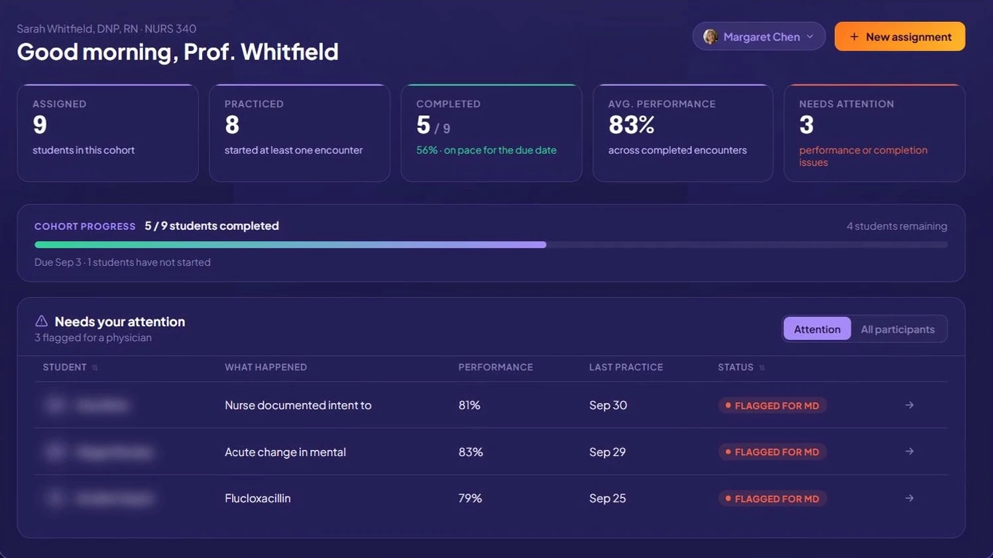Image resolution: width=993 pixels, height=558 pixels.
Task: Click the 'Sep 25' last practice date
Action: point(607,498)
